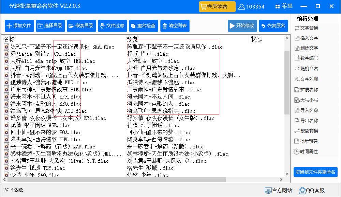Select file 大籽-白月光与朱砂痣 UNF.flac
This screenshot has height=197, width=341.
point(48,68)
